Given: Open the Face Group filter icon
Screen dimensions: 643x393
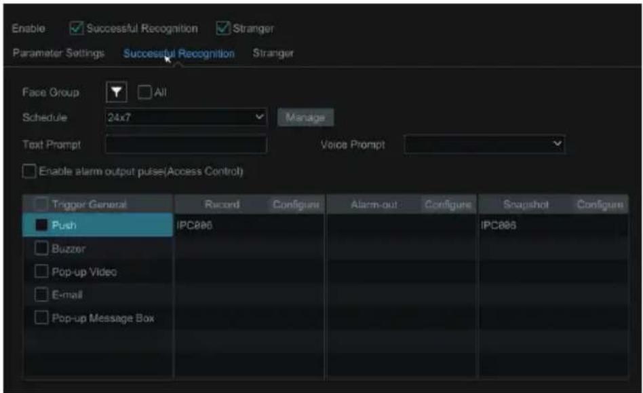Looking at the screenshot, I should pyautogui.click(x=116, y=92).
